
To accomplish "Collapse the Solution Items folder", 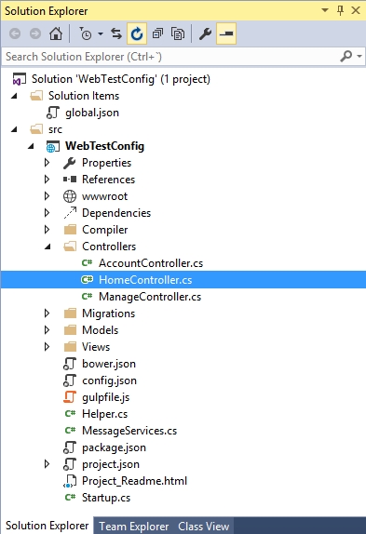I will (x=14, y=96).
